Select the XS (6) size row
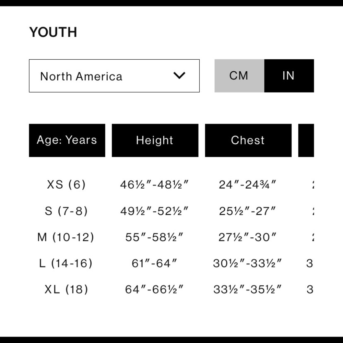Image resolution: width=343 pixels, height=343 pixels. (x=66, y=185)
